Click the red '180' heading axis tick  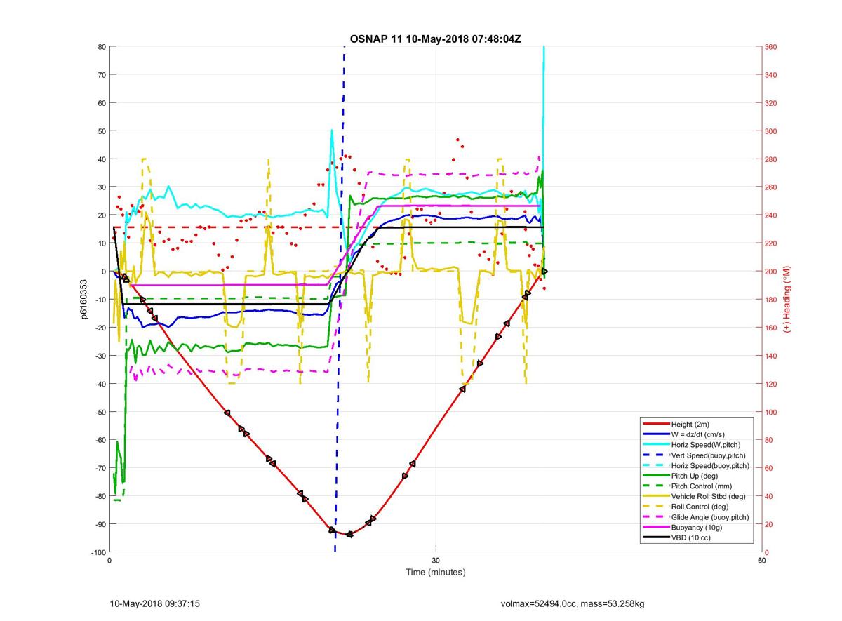pos(772,300)
